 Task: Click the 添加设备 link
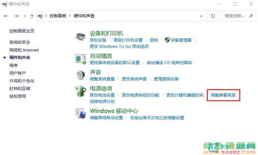98,40
